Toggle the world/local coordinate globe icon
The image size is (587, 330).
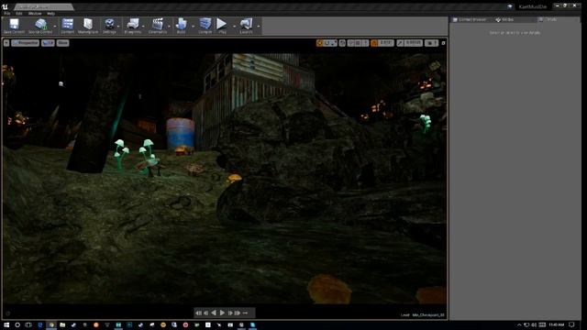click(x=342, y=43)
